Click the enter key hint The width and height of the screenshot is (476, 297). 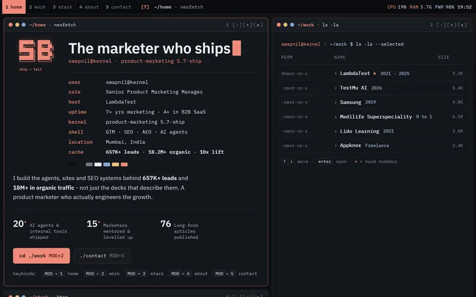[x=324, y=161]
